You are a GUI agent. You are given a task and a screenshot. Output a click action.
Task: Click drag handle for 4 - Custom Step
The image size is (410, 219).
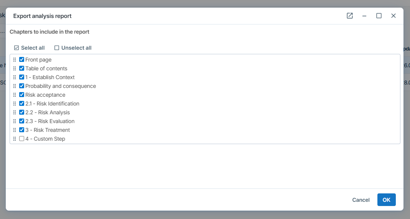[x=15, y=139]
